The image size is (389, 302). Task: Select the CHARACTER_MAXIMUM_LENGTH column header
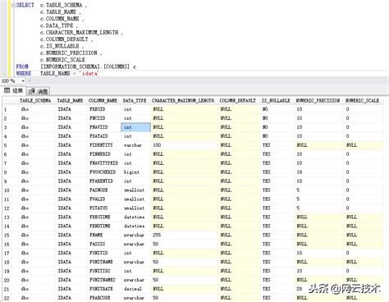(x=183, y=101)
